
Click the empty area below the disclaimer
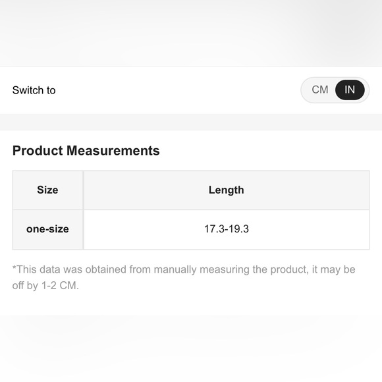191,341
